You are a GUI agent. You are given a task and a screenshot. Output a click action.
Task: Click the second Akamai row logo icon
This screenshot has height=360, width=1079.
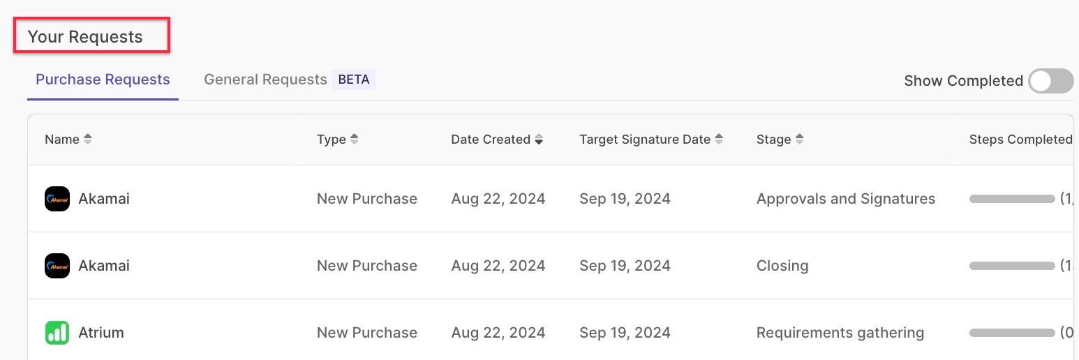(57, 266)
